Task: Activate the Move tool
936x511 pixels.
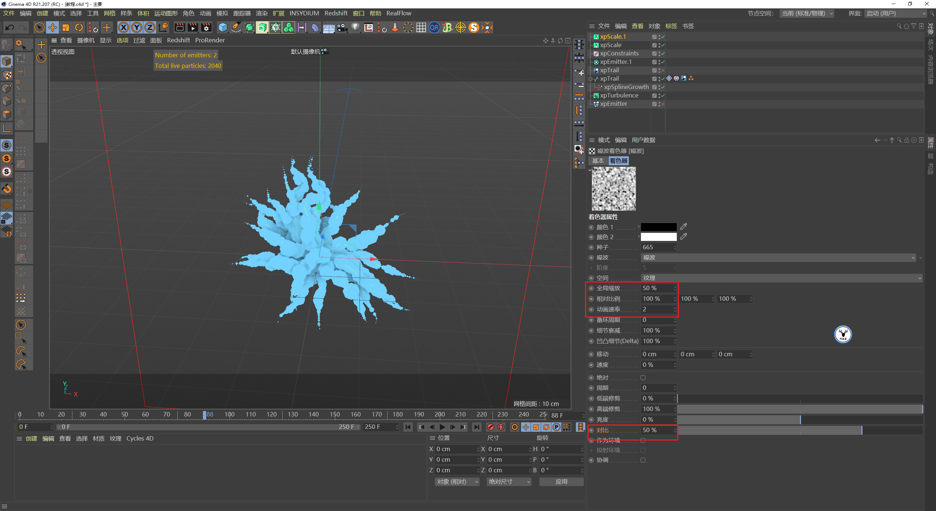Action: tap(53, 27)
